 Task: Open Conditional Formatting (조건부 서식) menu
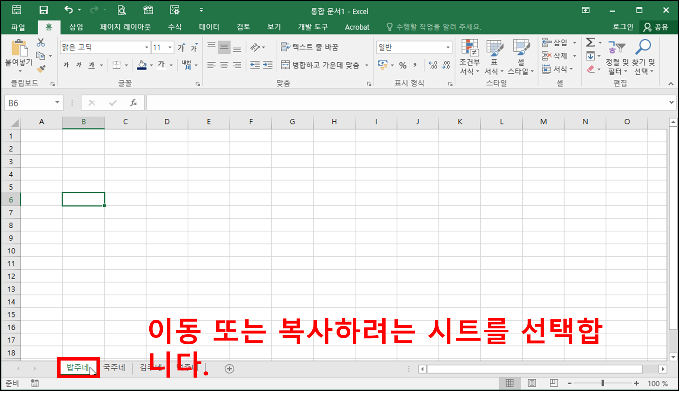pyautogui.click(x=470, y=57)
